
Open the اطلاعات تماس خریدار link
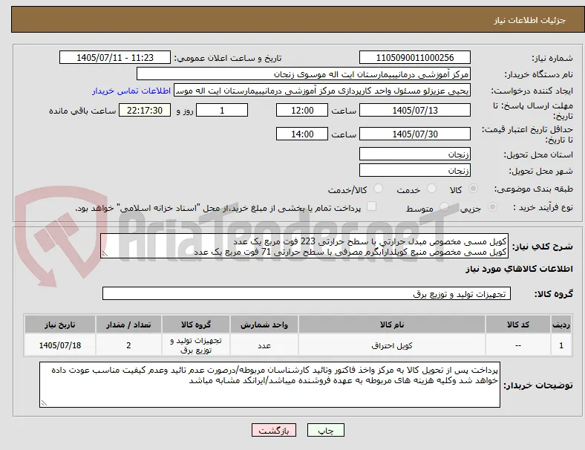pyautogui.click(x=131, y=91)
